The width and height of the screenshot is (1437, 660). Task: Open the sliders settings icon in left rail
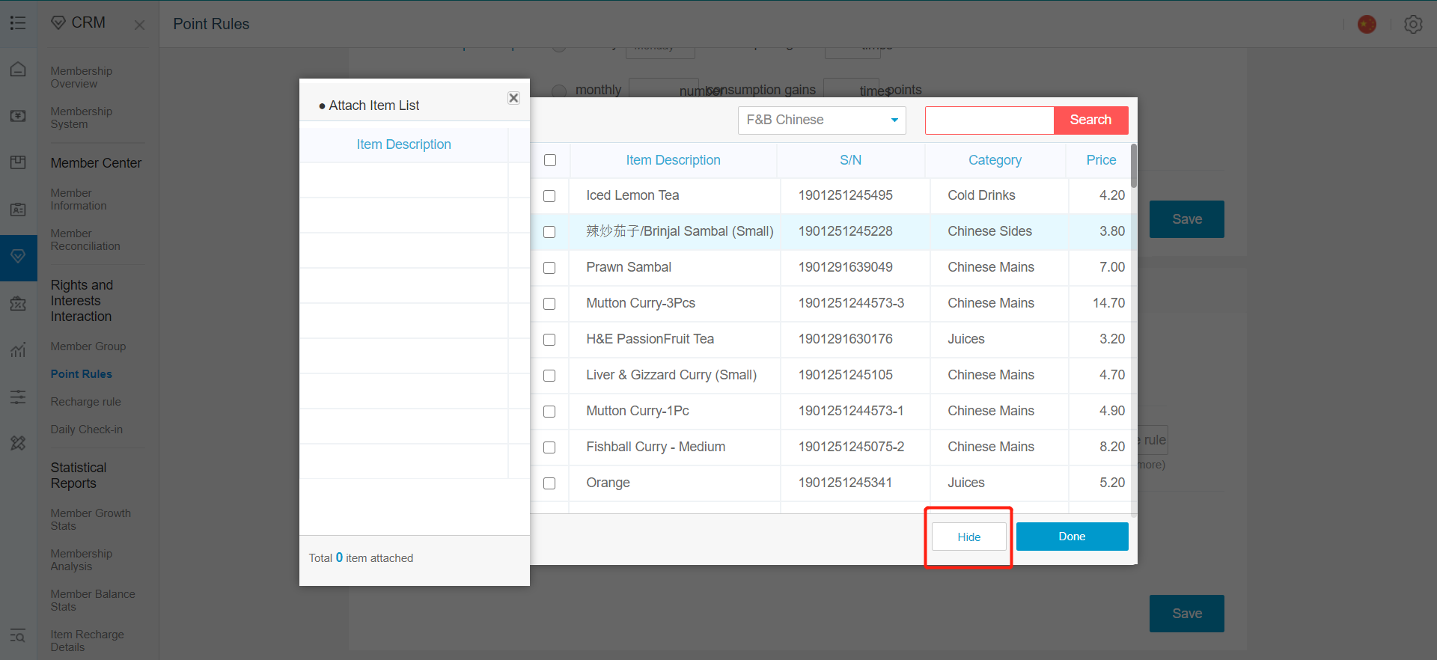(18, 397)
